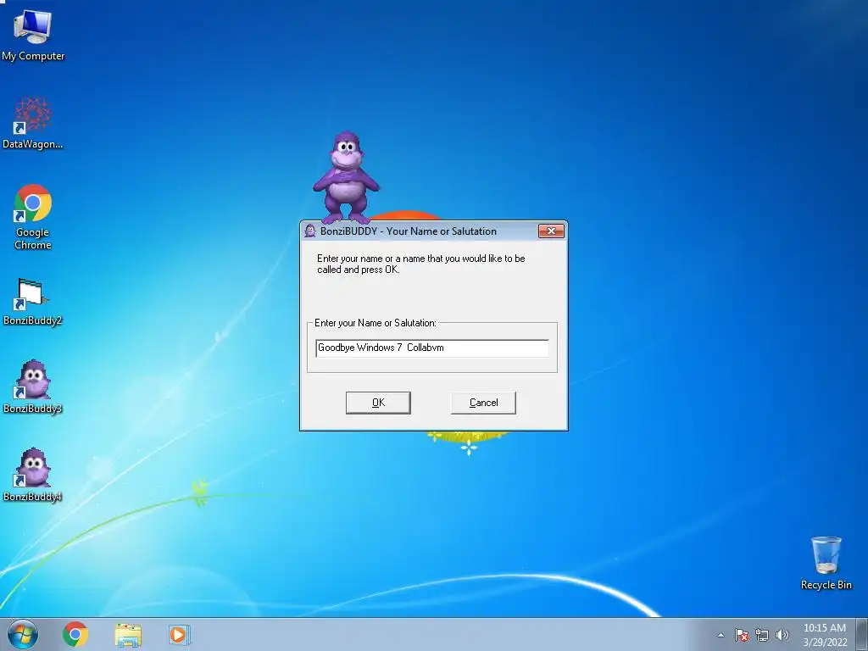The image size is (868, 651).
Task: Select the BonziBuddy4 desktop shortcut
Action: [x=33, y=475]
